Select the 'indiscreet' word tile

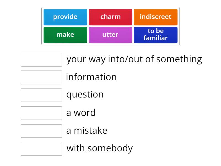(x=156, y=17)
